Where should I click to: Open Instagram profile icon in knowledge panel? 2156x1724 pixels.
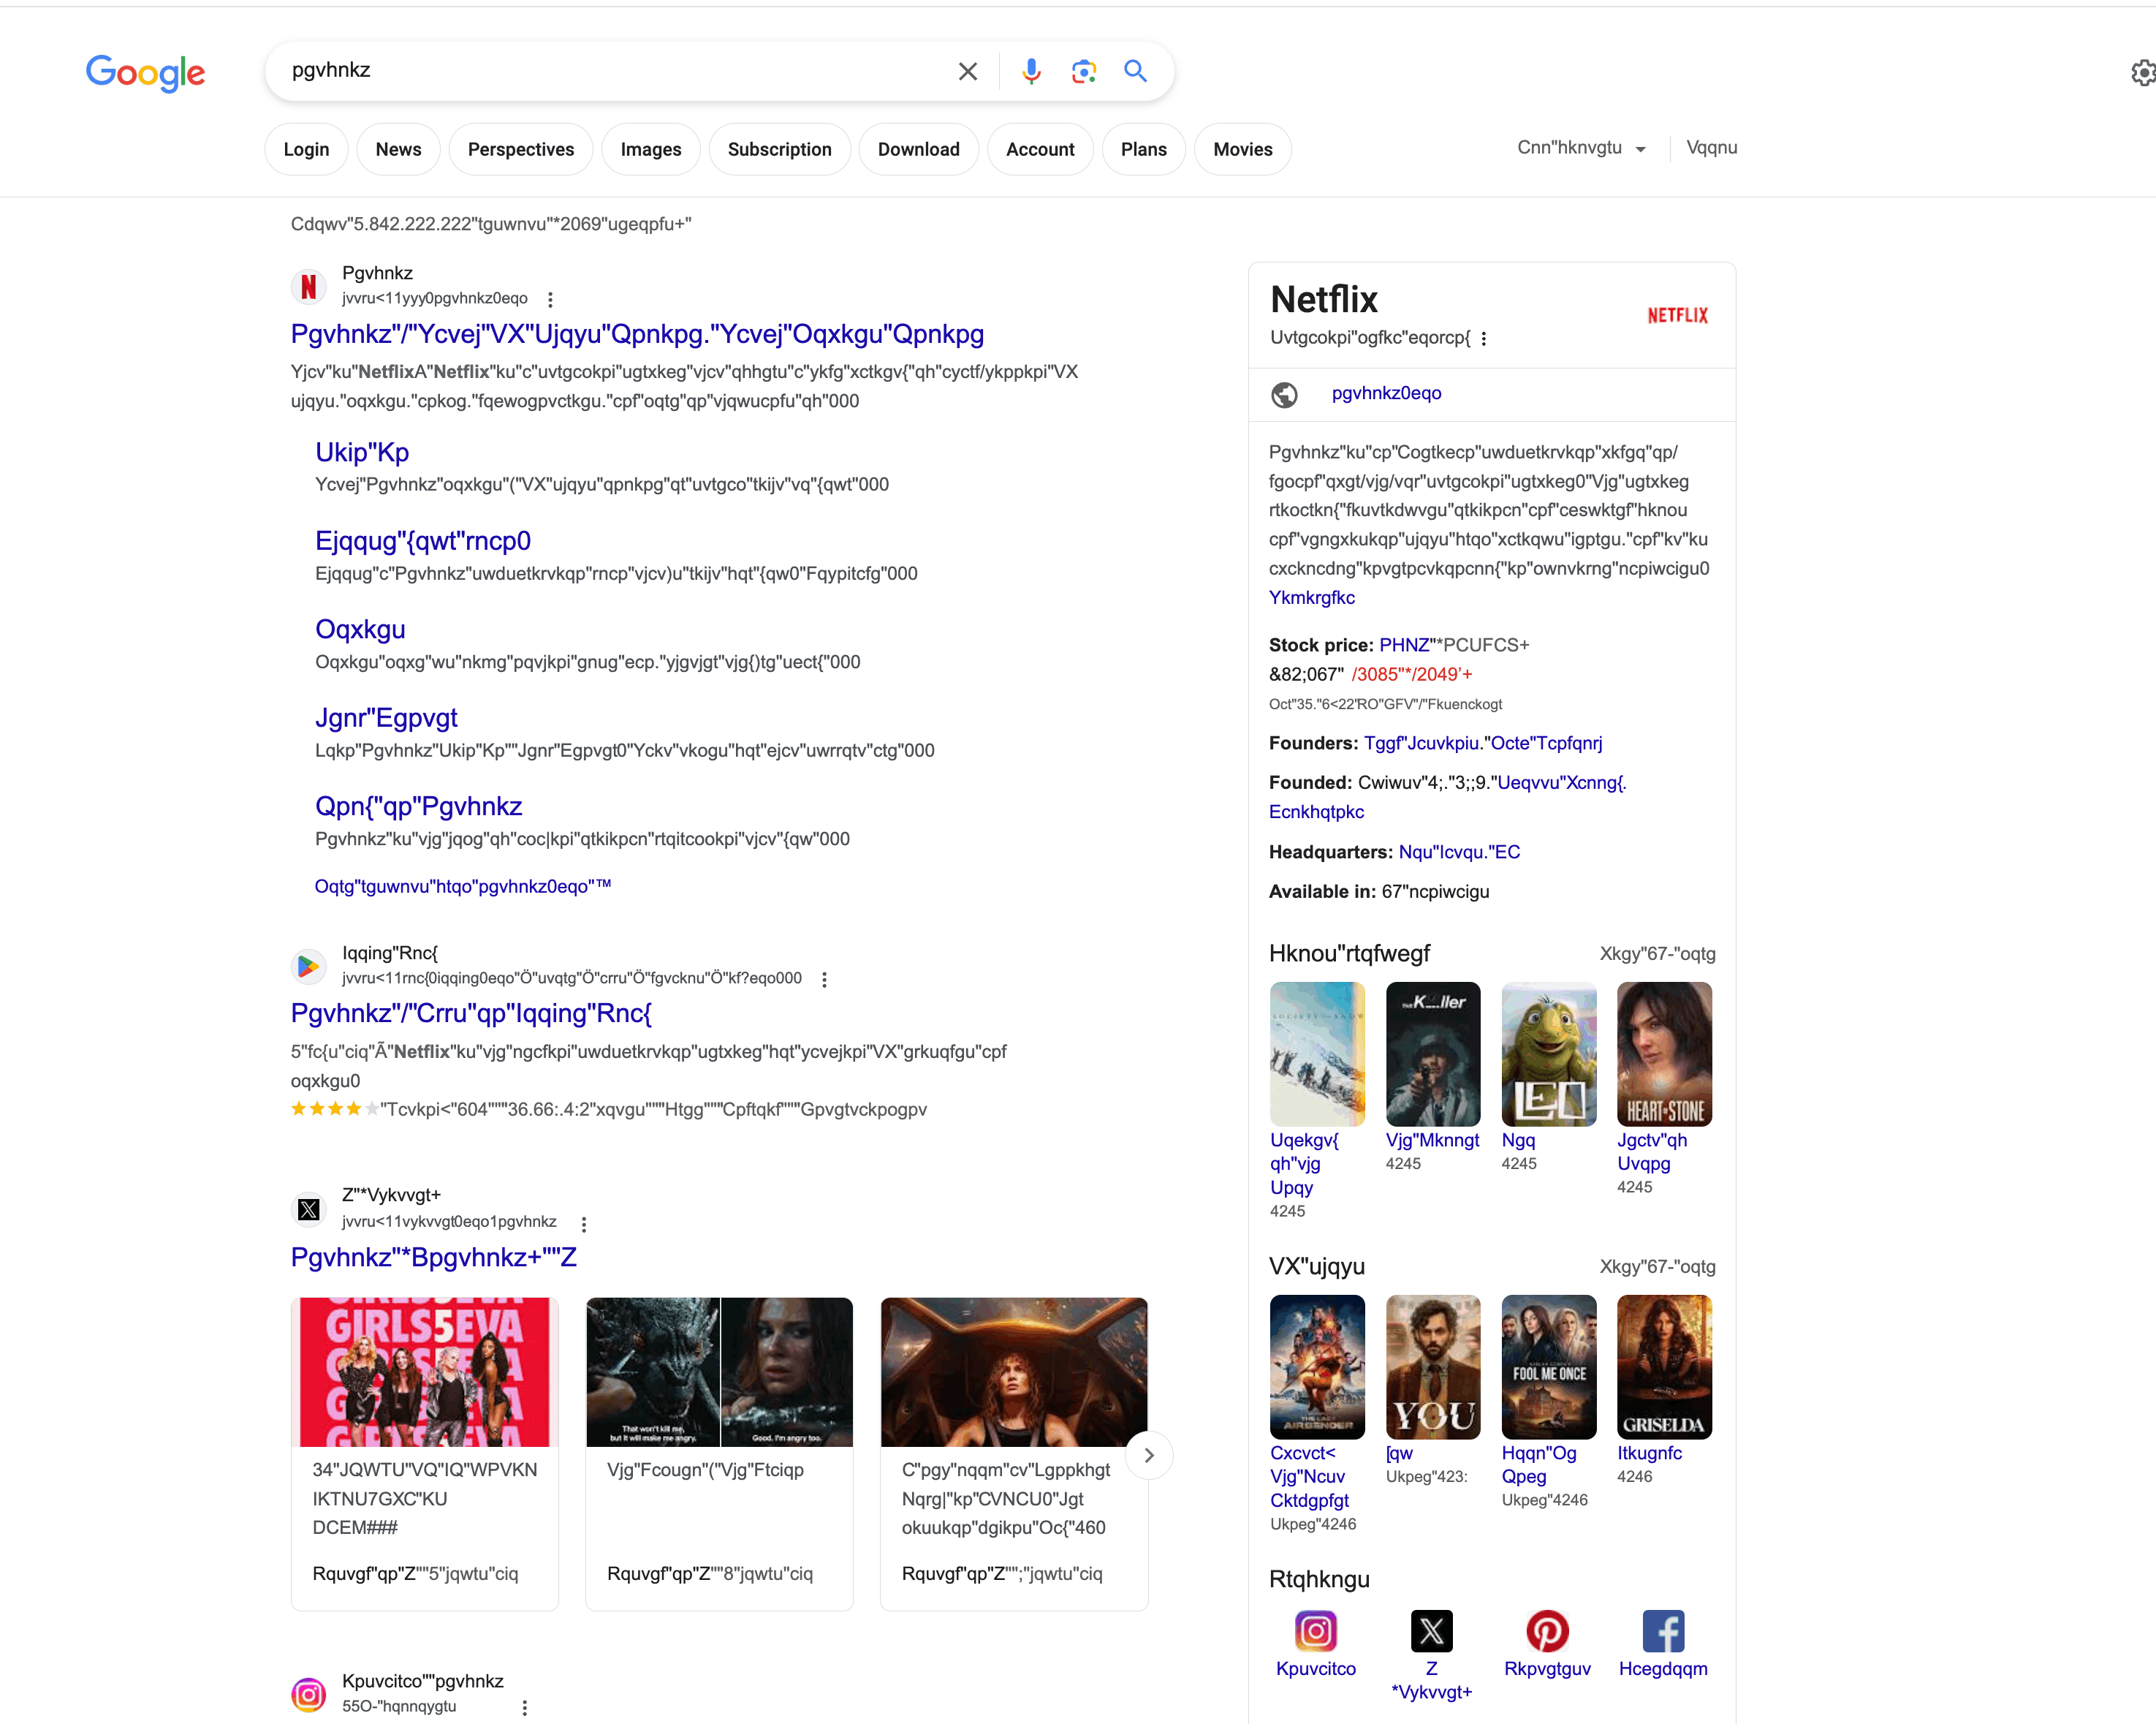(1315, 1631)
